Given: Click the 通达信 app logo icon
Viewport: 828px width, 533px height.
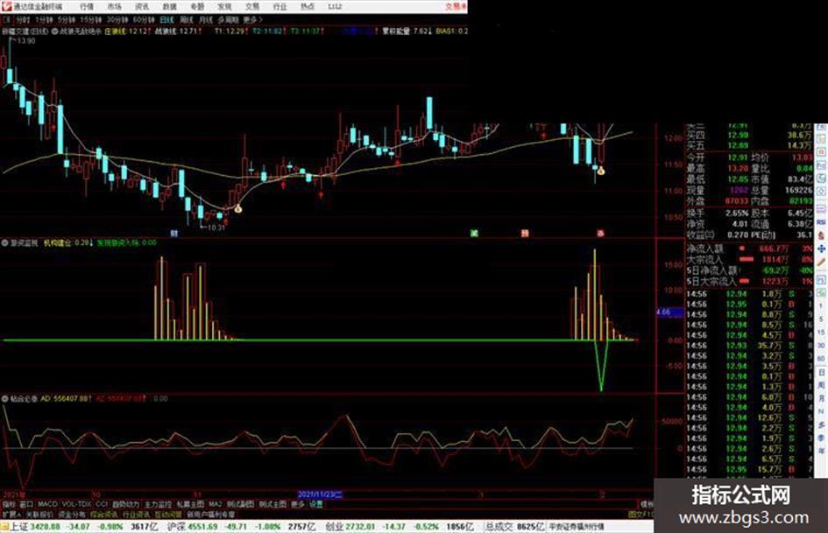Looking at the screenshot, I should coord(6,6).
